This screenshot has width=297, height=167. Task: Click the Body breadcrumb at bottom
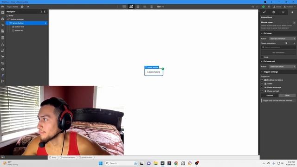(52, 157)
